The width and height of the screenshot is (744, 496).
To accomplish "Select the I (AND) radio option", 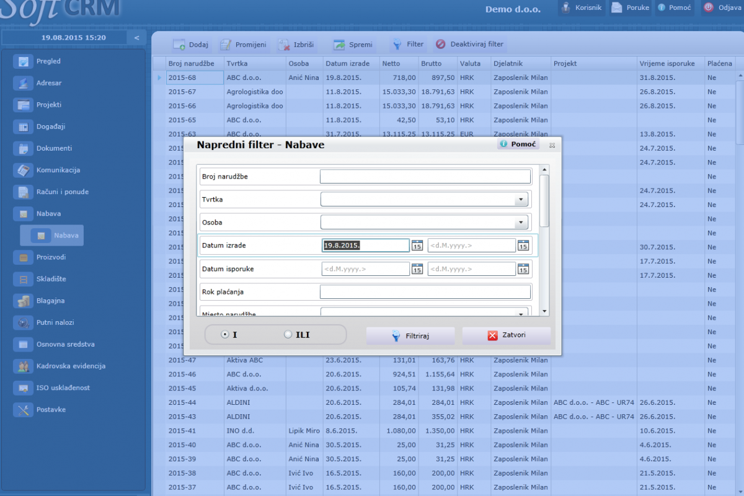I will [225, 335].
